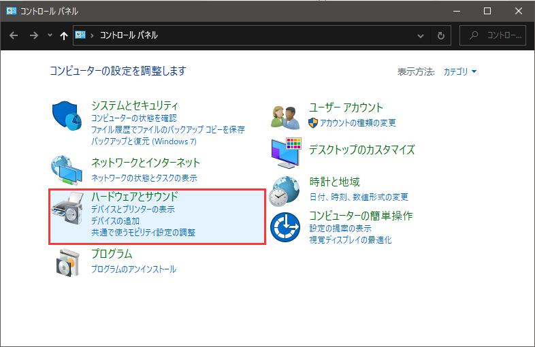Click 設定の提案の表示 link
Viewport: 535px width, 347px height.
click(340, 228)
